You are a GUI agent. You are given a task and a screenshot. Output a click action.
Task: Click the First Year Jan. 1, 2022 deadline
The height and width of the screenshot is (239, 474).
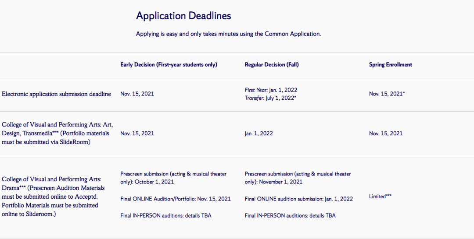click(271, 90)
